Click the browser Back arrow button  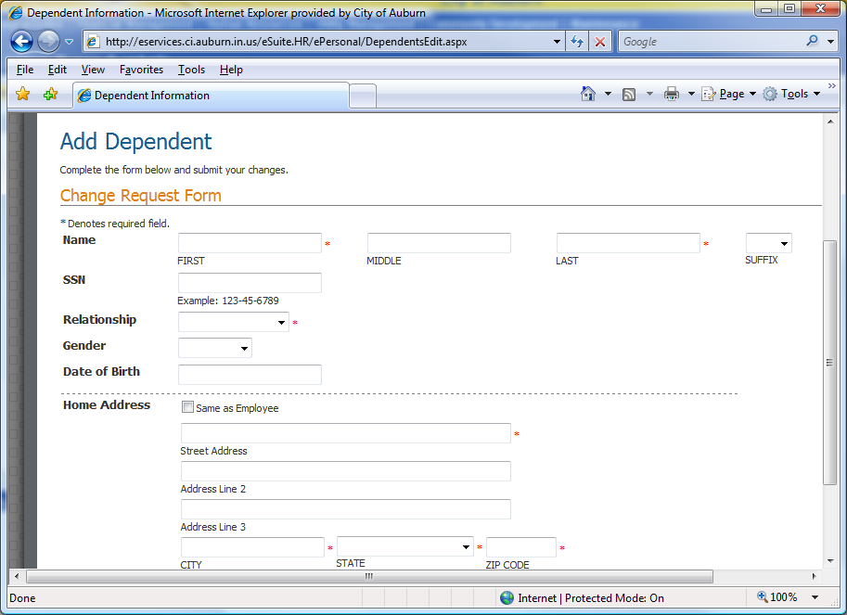click(x=21, y=41)
